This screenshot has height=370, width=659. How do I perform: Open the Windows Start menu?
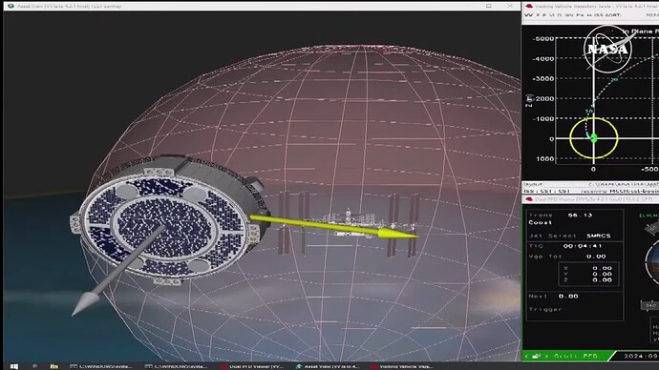(x=14, y=366)
